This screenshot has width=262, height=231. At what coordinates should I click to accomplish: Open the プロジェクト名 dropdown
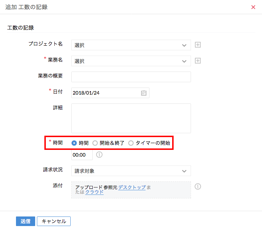point(131,45)
